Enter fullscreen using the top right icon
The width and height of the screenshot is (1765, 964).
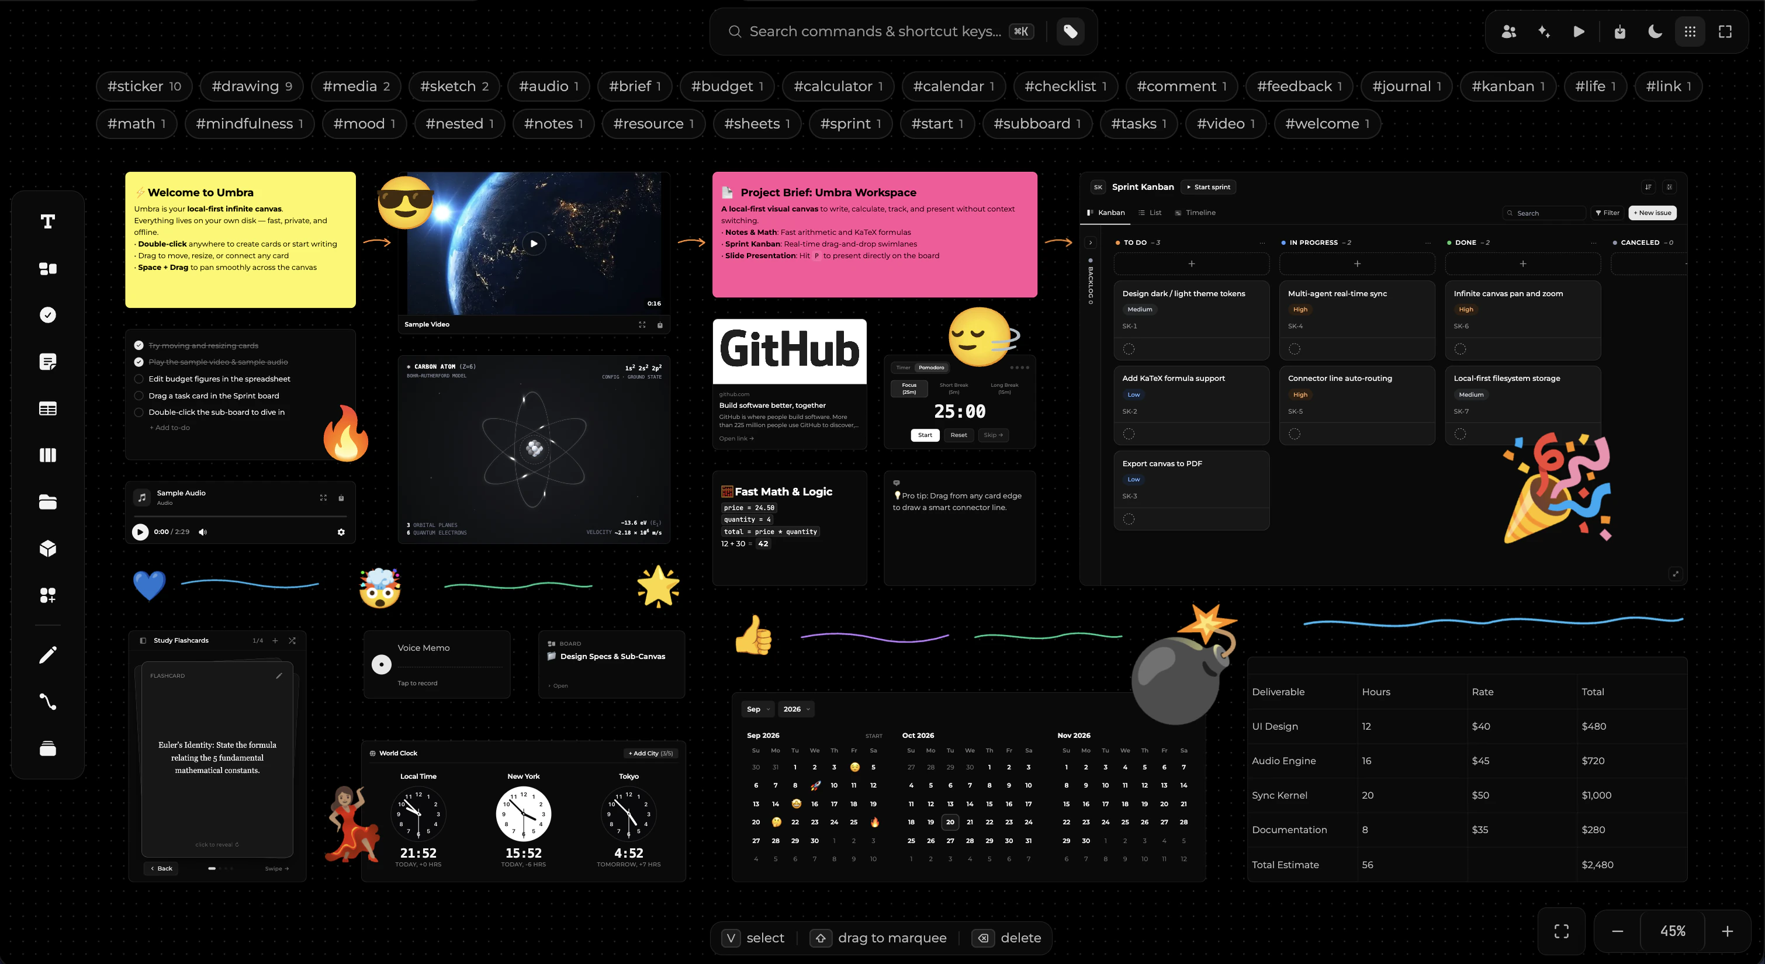pyautogui.click(x=1725, y=32)
